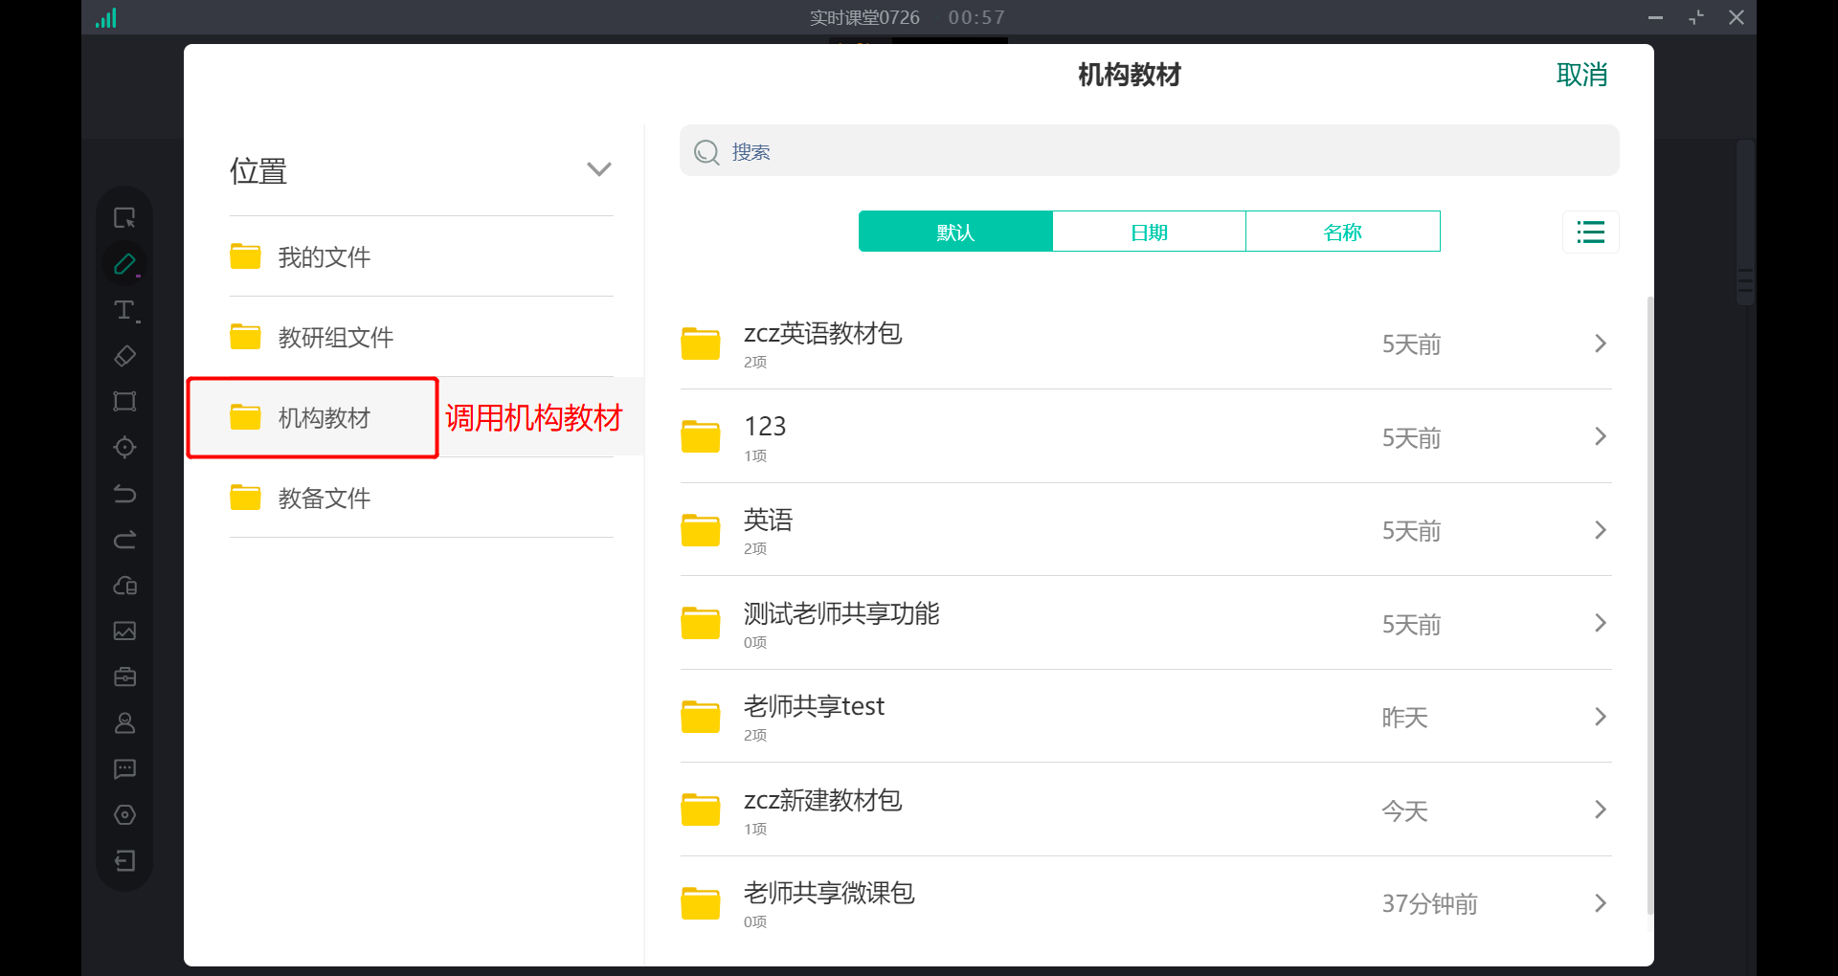Open 教研组文件 location
This screenshot has width=1838, height=976.
[421, 337]
